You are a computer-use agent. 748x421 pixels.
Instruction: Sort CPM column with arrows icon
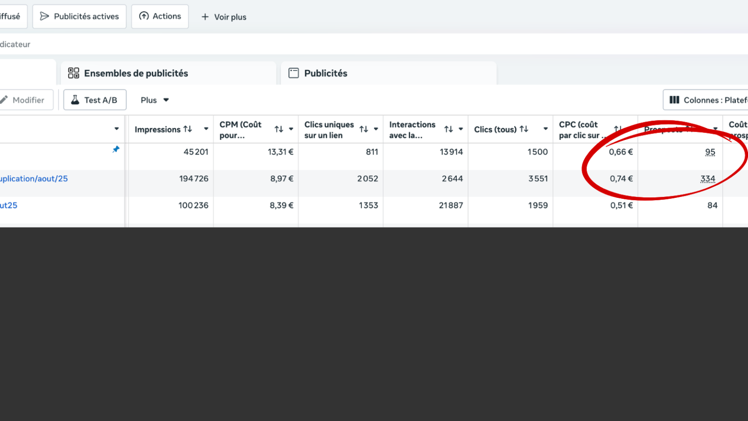(279, 129)
